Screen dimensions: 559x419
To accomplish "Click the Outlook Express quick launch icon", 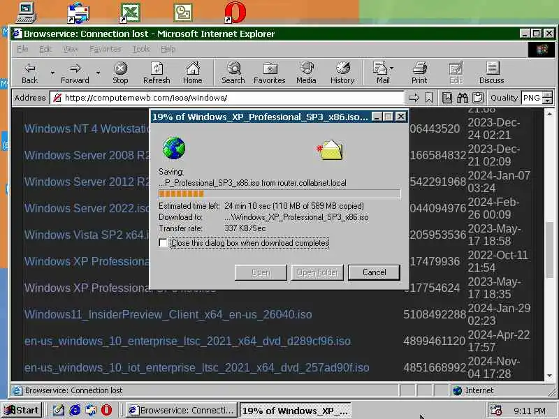I will pyautogui.click(x=91, y=410).
